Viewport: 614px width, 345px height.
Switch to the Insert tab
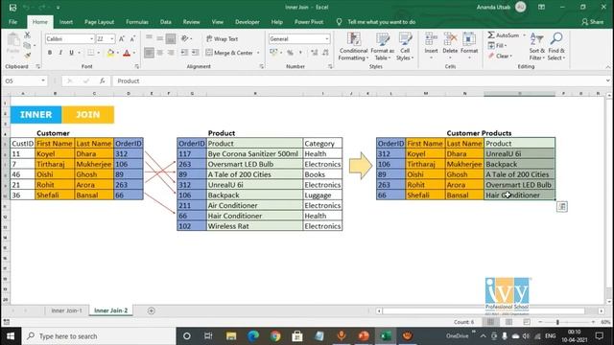coord(66,22)
